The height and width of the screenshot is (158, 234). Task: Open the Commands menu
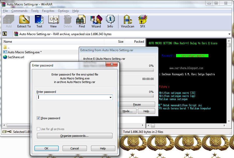click(x=19, y=11)
